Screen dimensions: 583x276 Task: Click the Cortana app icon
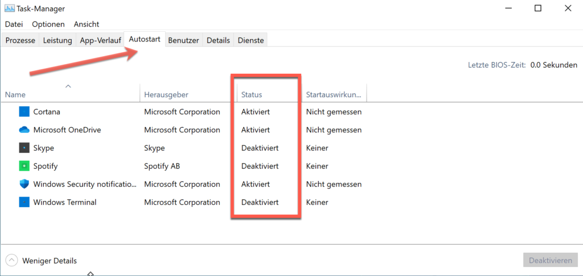(24, 111)
